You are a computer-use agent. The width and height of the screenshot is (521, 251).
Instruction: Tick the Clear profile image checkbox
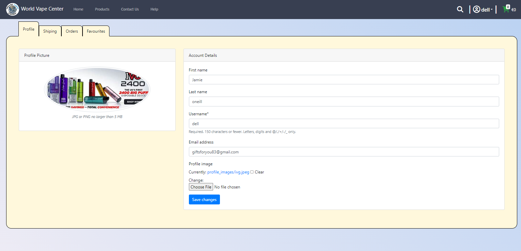pos(252,172)
